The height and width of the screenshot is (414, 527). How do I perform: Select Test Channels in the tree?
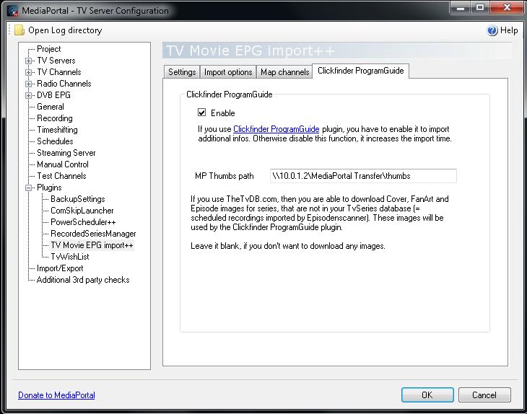tap(61, 176)
